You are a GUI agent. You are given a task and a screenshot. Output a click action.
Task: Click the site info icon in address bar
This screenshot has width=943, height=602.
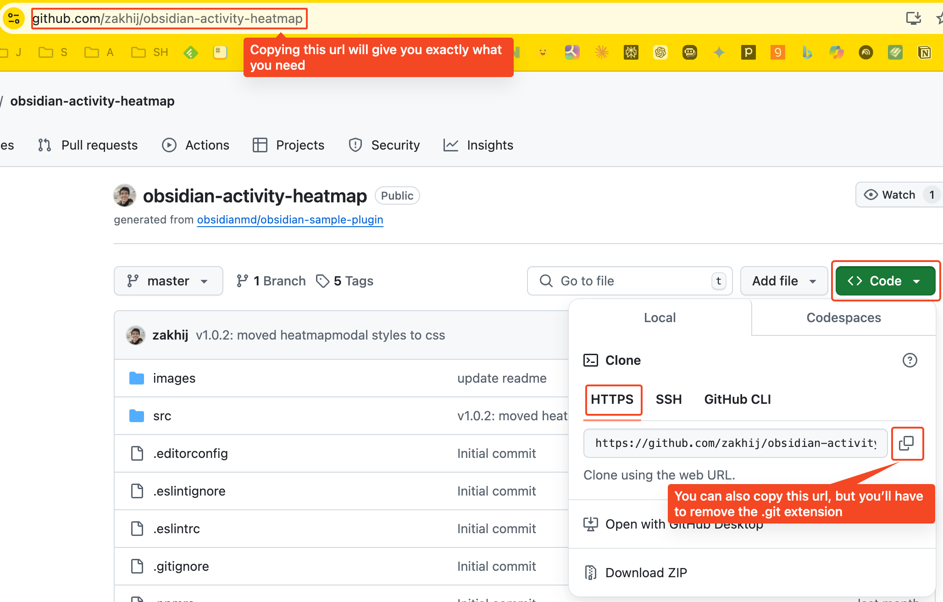tap(14, 19)
